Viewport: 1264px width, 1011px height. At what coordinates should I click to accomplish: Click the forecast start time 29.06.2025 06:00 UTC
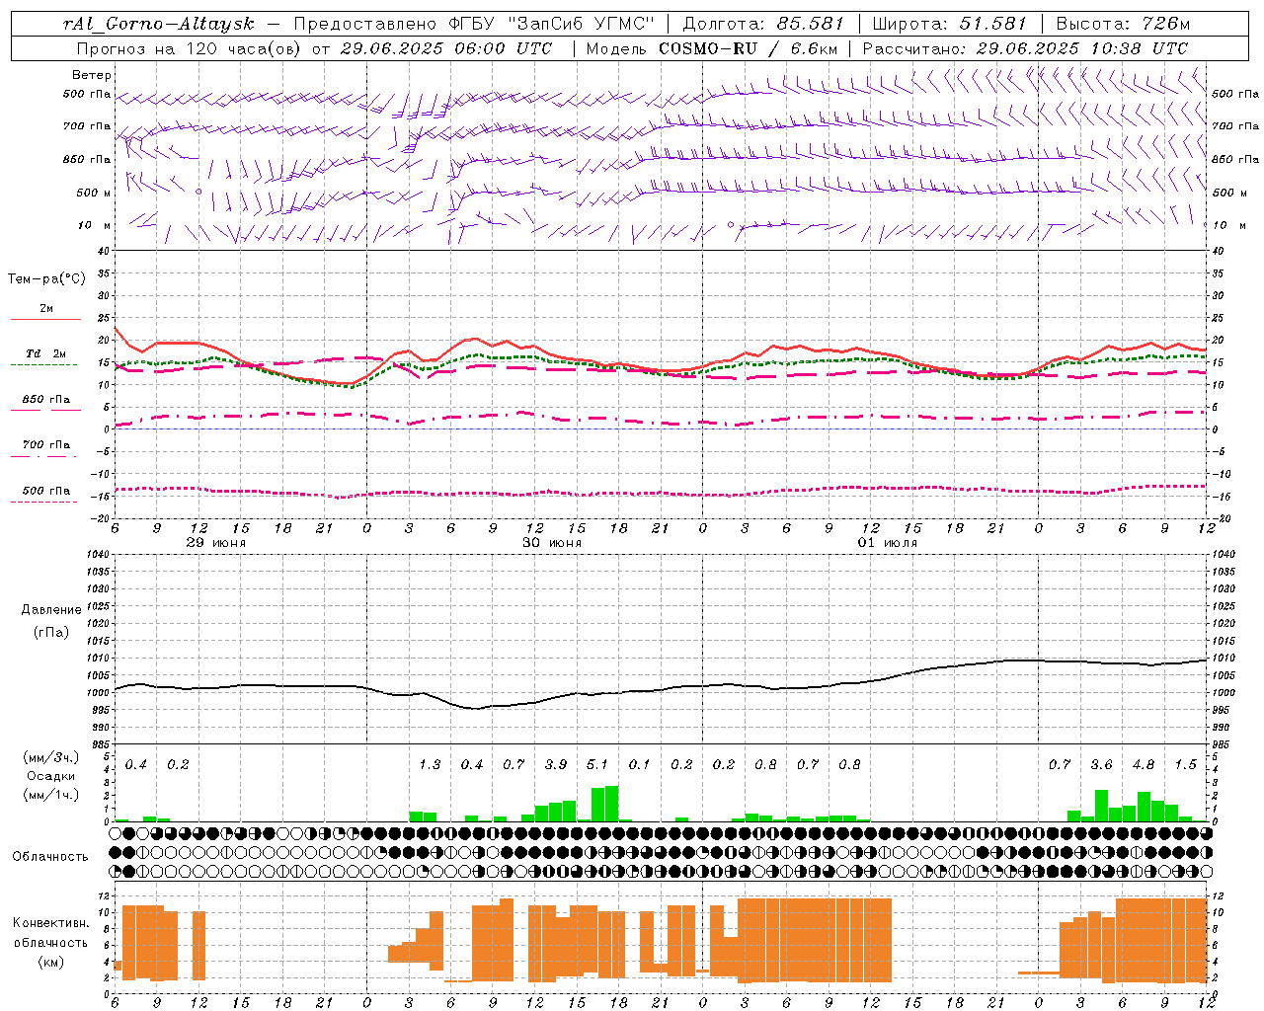point(446,48)
